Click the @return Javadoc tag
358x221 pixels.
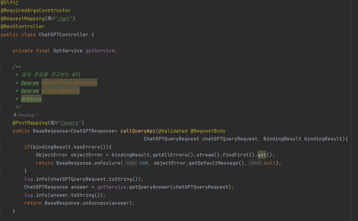coord(32,99)
